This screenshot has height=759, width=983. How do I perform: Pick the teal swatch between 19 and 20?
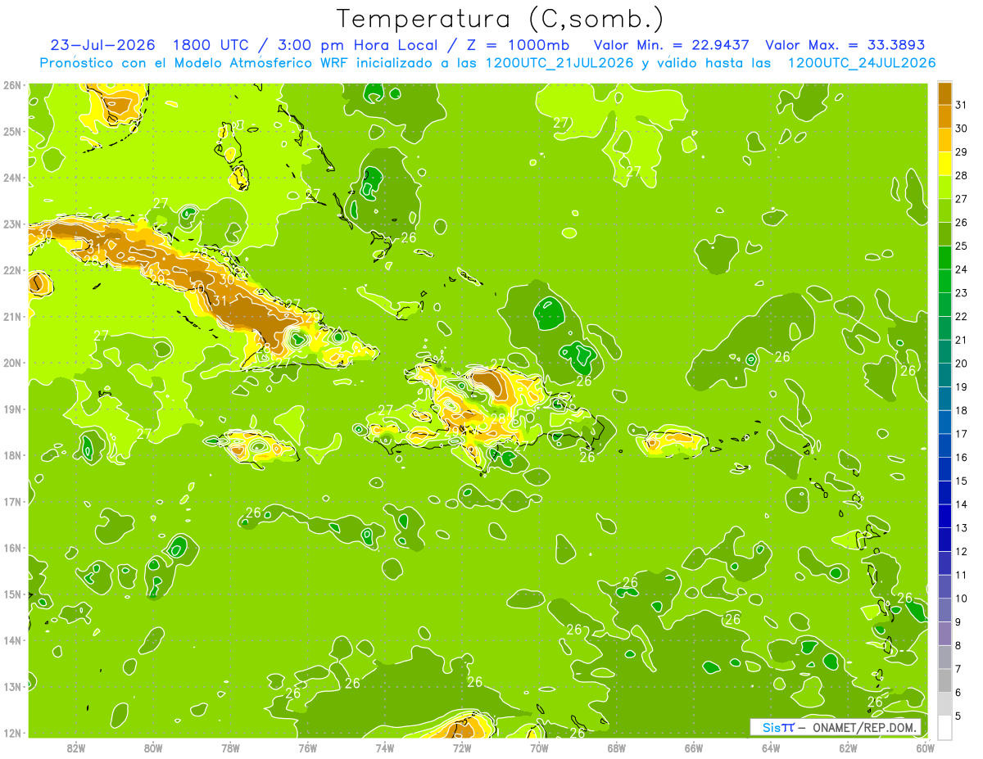(x=944, y=375)
